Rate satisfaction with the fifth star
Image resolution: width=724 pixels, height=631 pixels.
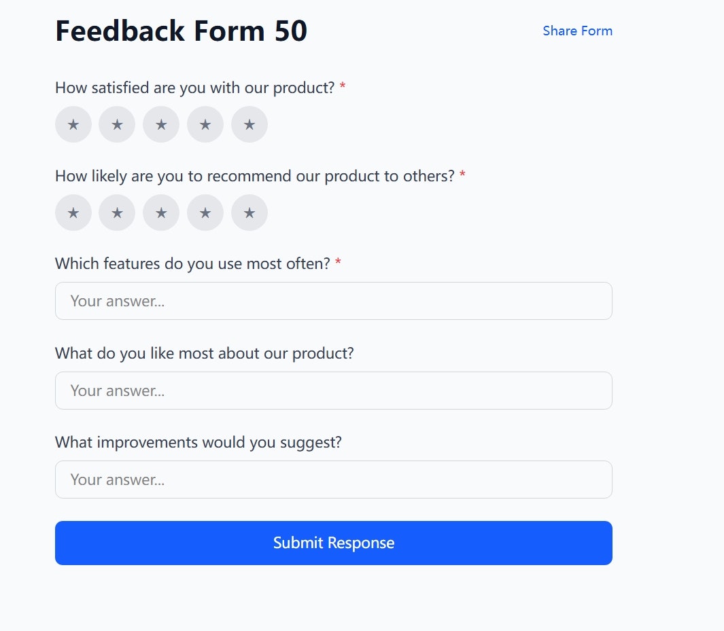249,124
